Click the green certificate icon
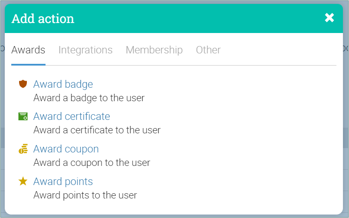The image size is (349, 218). pyautogui.click(x=23, y=116)
